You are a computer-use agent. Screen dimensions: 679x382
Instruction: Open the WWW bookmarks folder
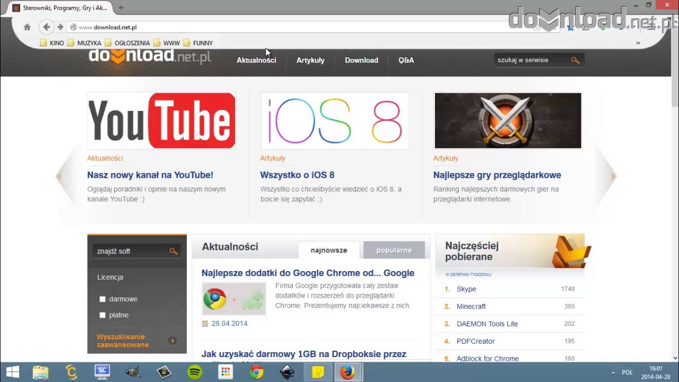tap(167, 43)
